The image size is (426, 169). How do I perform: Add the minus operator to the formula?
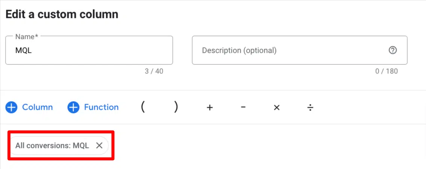(243, 108)
